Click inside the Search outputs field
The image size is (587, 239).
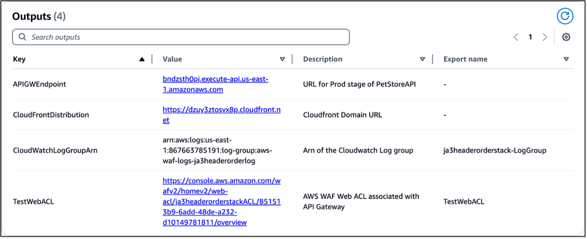(179, 37)
